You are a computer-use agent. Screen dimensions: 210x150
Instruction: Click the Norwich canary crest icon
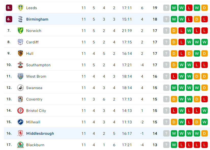click(21, 30)
